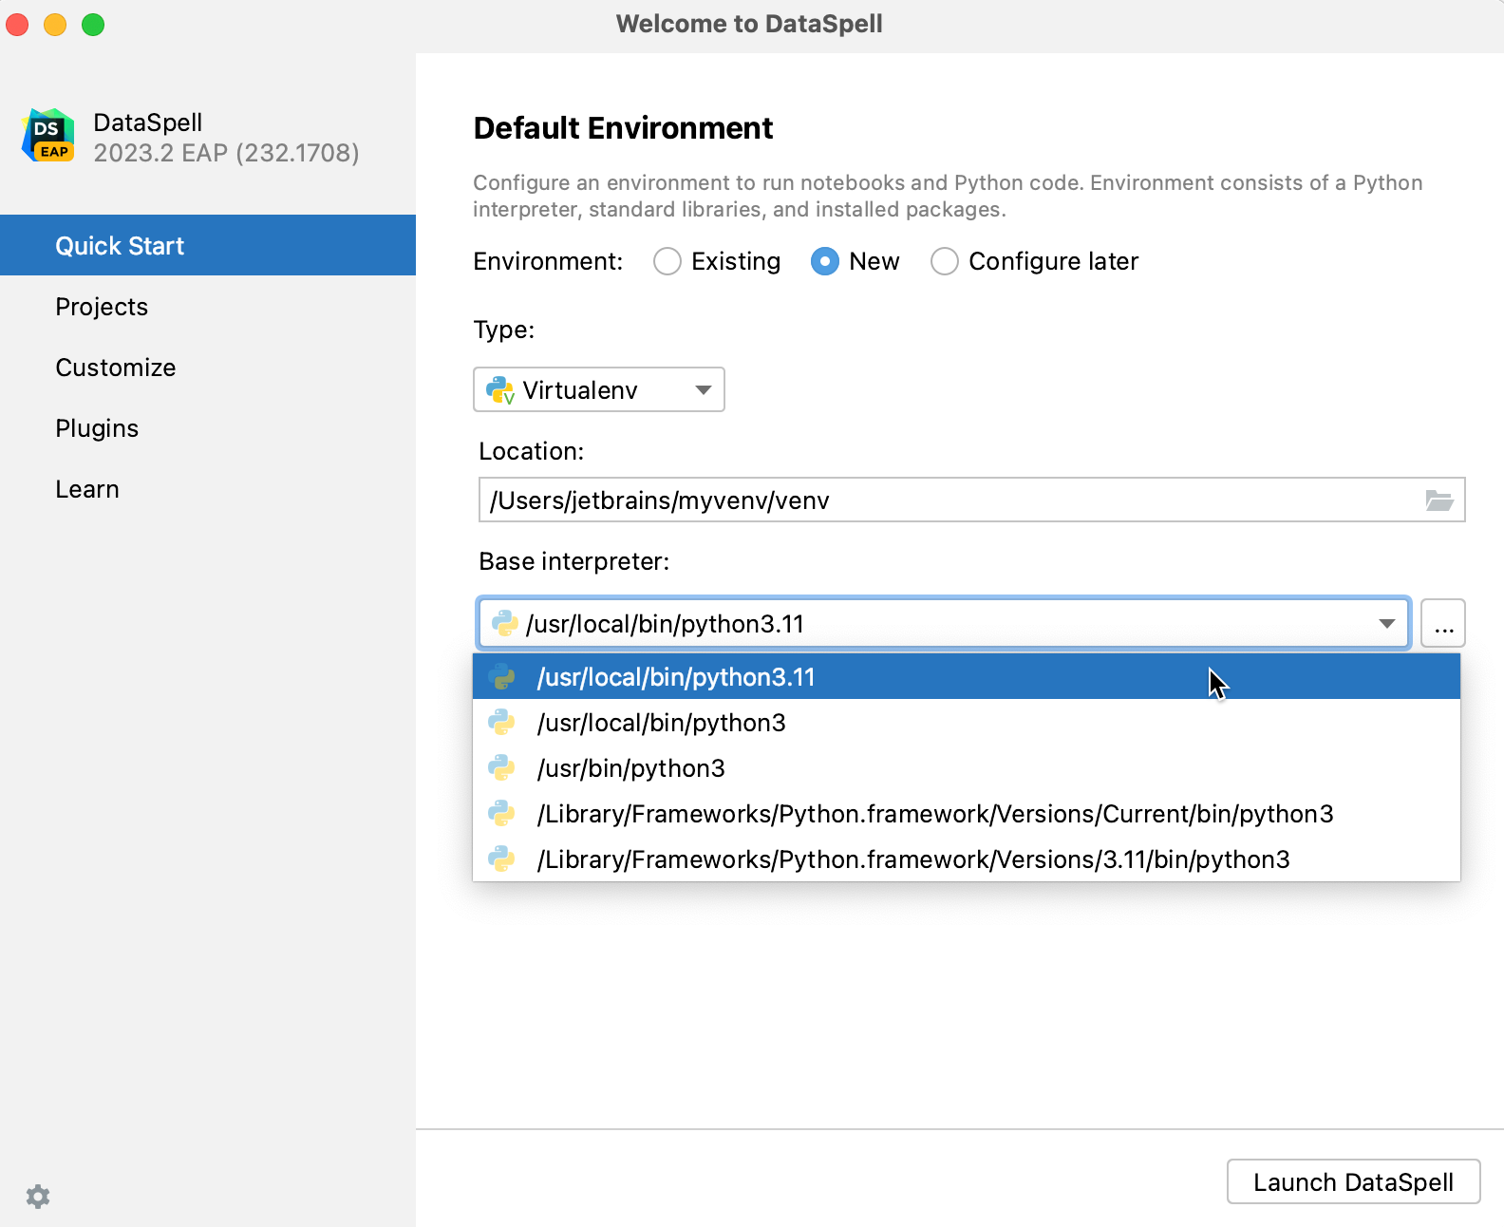Open settings gear in bottom-left corner
The image size is (1504, 1227).
point(38,1197)
